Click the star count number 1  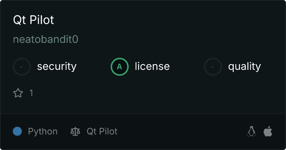click(x=31, y=93)
